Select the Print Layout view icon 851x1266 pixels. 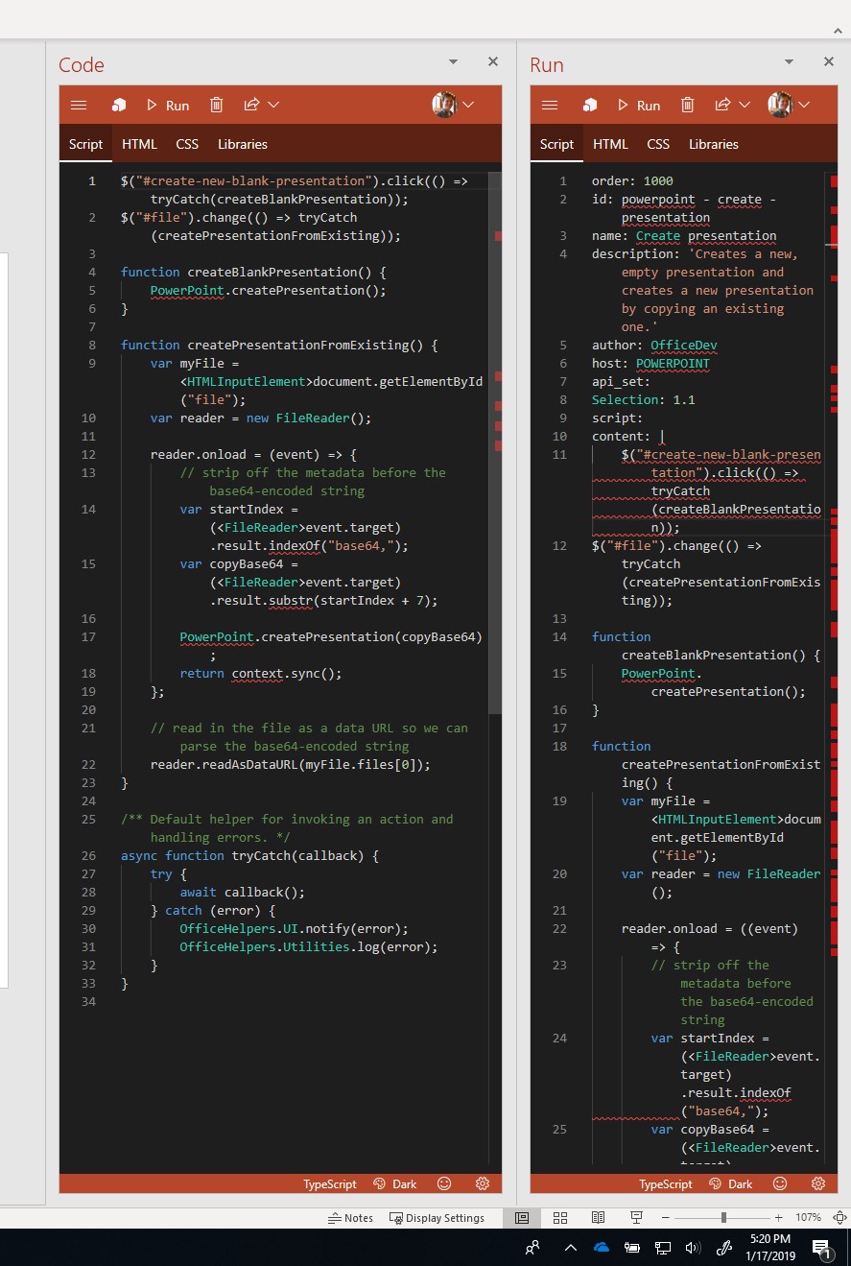pos(522,1217)
